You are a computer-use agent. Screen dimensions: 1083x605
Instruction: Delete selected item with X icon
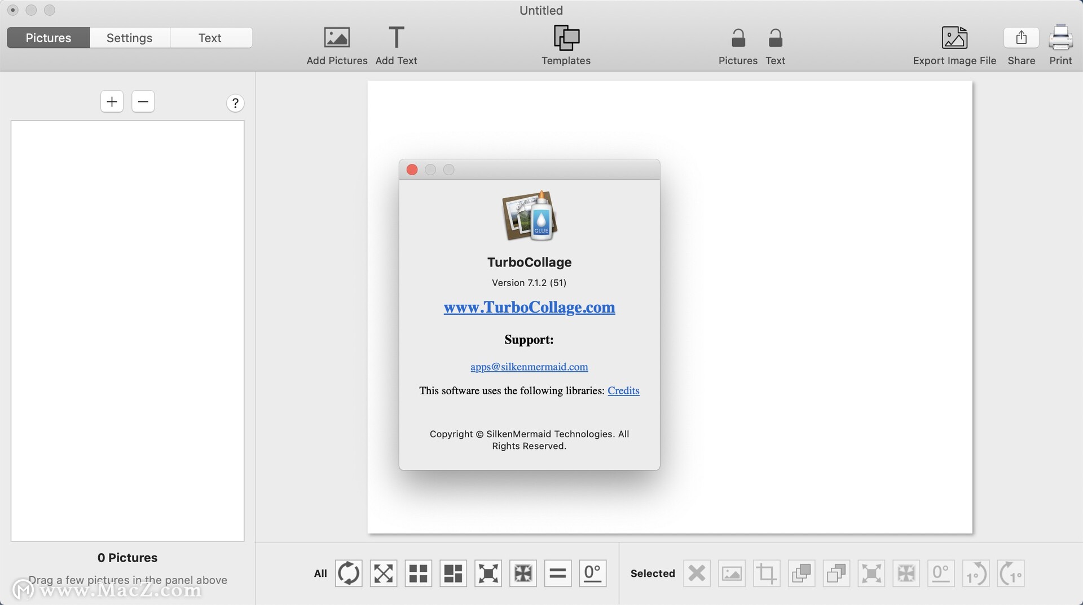[x=697, y=573]
